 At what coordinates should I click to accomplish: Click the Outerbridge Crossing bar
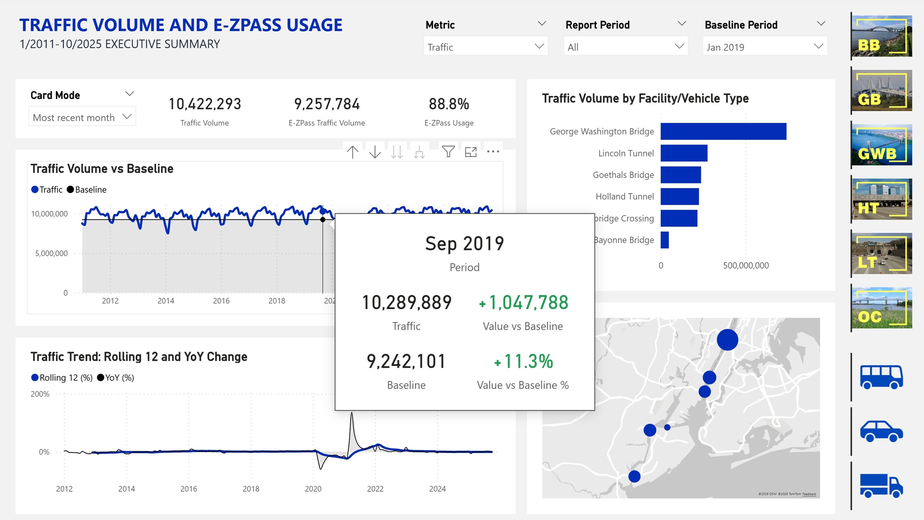[x=679, y=218]
